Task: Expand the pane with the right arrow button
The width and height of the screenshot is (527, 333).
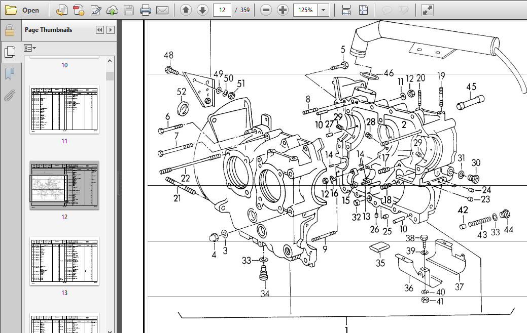Action: (110, 30)
